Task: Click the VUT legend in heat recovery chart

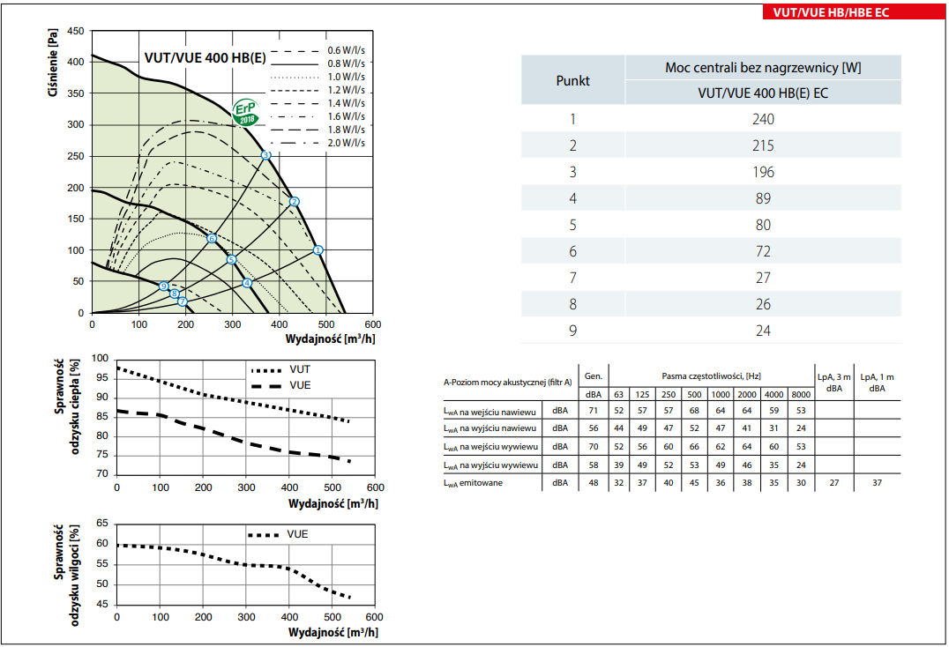Action: tap(280, 369)
